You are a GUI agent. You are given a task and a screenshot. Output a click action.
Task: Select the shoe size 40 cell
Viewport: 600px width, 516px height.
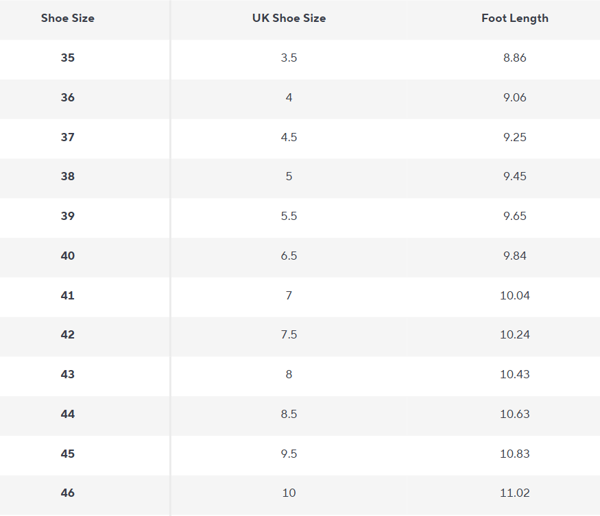coord(68,256)
